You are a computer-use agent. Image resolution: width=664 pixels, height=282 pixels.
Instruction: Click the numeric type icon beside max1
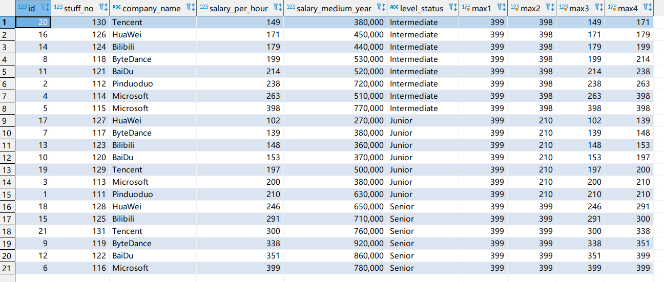[x=466, y=7]
